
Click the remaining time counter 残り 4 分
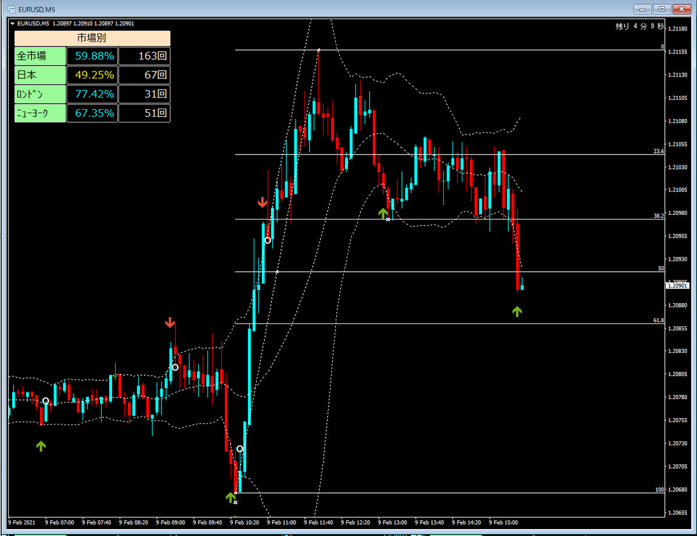tap(639, 26)
